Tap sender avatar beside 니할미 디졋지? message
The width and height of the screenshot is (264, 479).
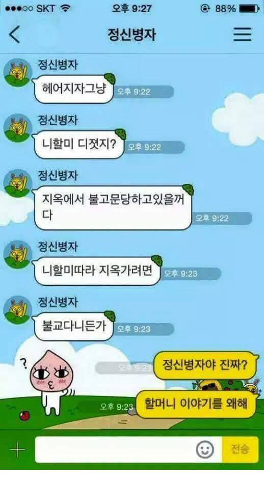click(x=17, y=128)
